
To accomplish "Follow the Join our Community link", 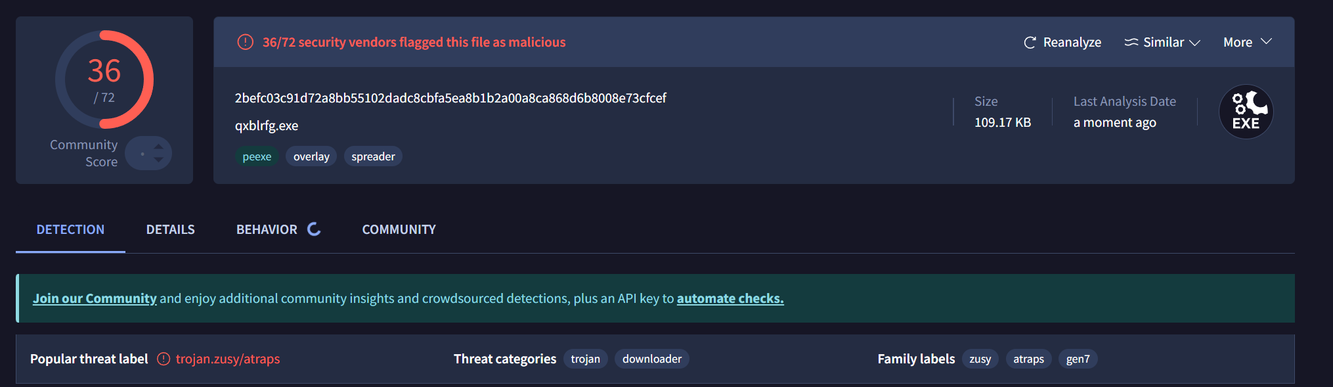I will pyautogui.click(x=95, y=298).
